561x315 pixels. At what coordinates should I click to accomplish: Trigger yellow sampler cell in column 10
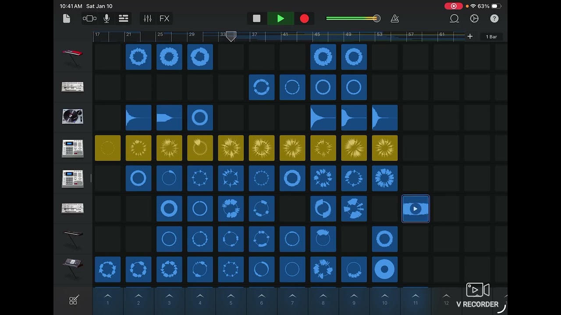(x=385, y=148)
